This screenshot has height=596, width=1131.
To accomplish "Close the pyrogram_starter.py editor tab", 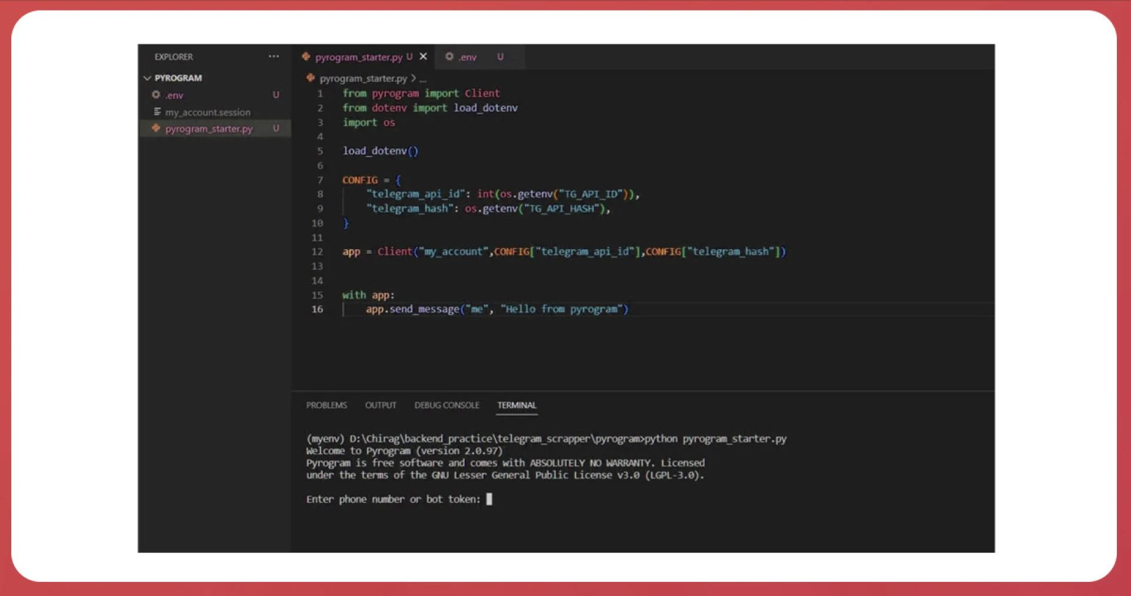I will pyautogui.click(x=423, y=57).
